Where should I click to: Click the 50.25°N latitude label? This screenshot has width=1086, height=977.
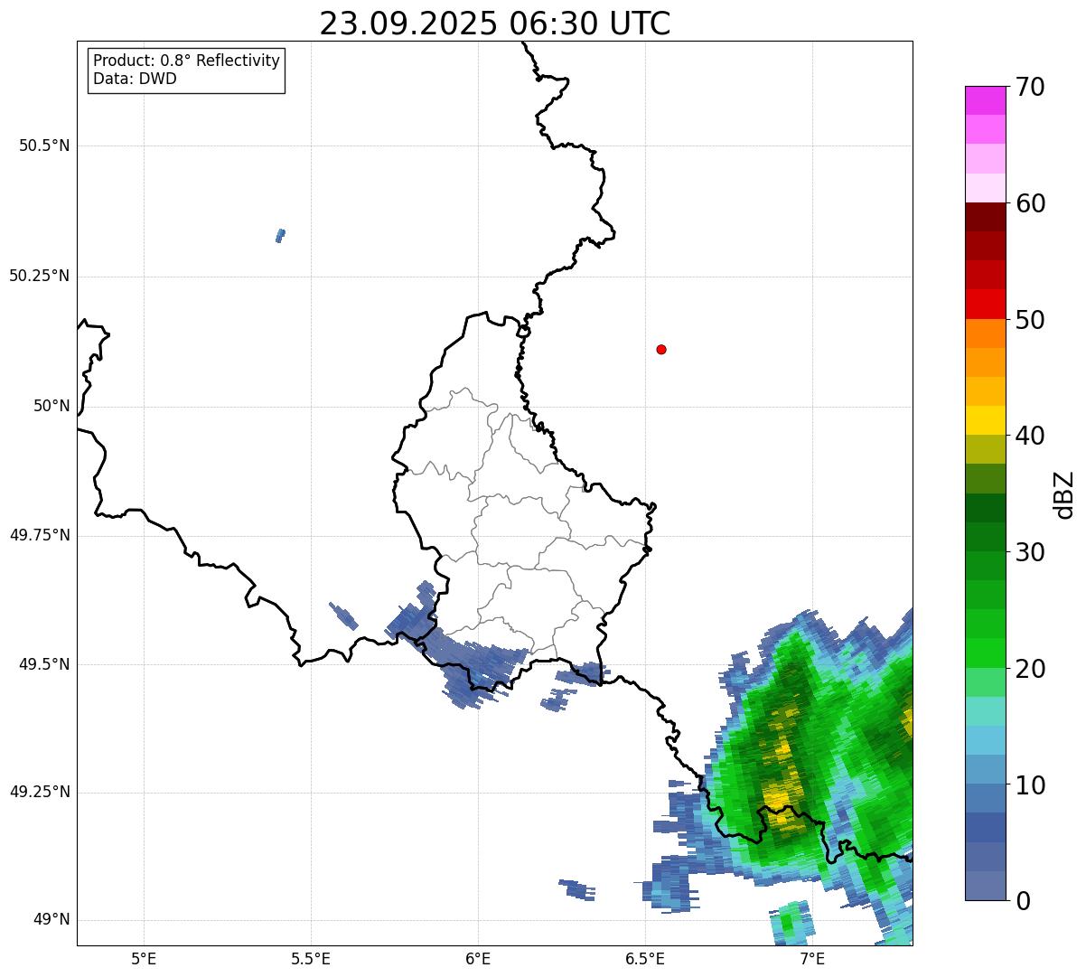point(40,276)
